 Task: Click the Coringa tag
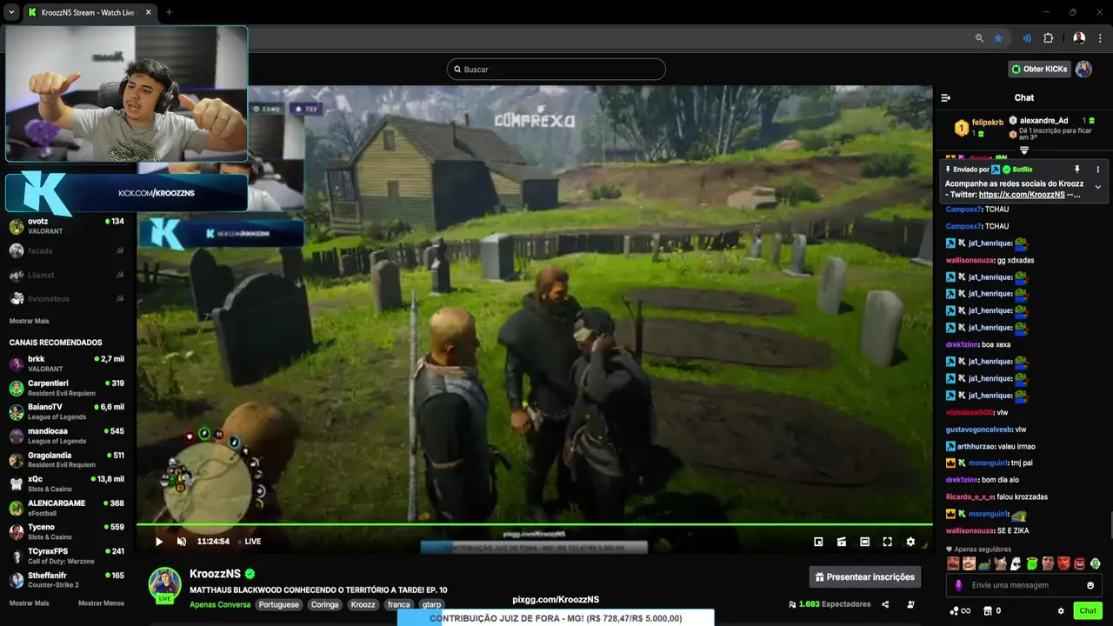(x=325, y=604)
